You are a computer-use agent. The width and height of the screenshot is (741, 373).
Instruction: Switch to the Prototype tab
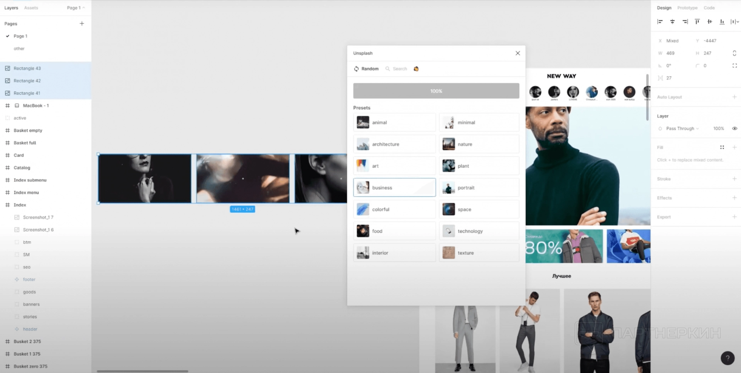pyautogui.click(x=687, y=8)
